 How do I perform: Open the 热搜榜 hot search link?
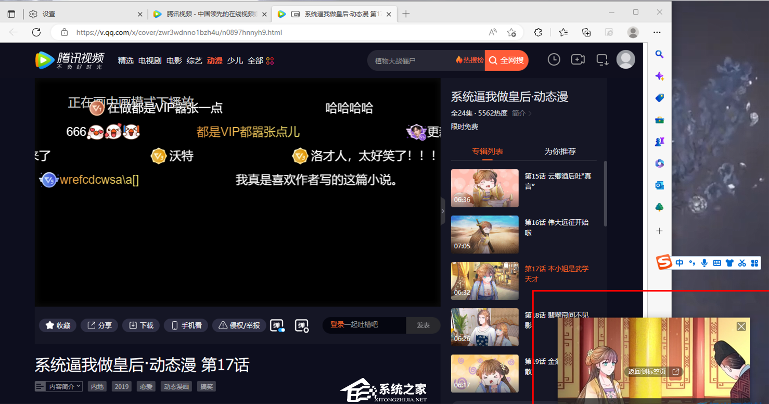pyautogui.click(x=470, y=60)
